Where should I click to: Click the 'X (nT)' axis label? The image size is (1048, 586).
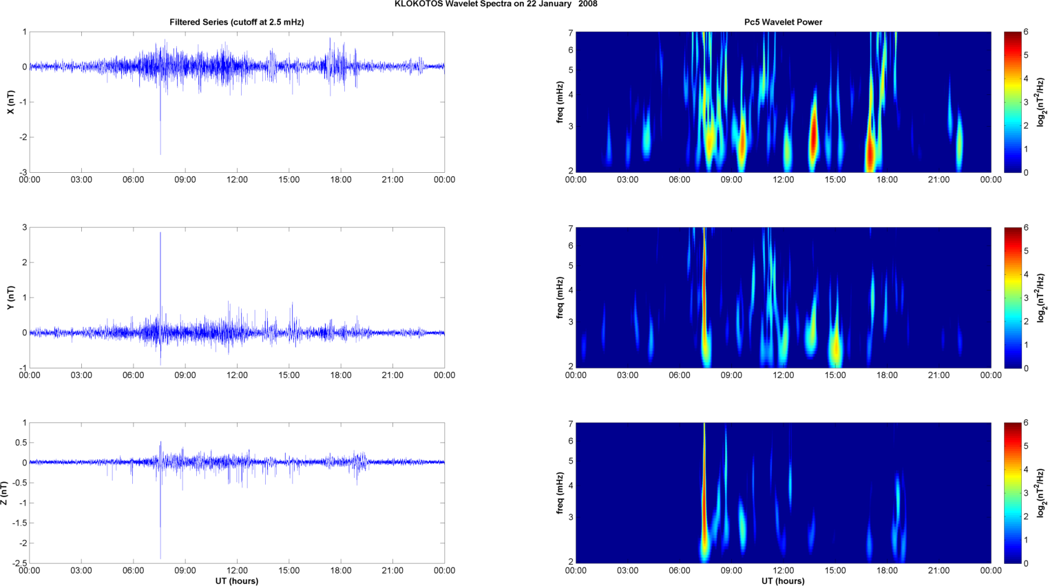(x=11, y=102)
